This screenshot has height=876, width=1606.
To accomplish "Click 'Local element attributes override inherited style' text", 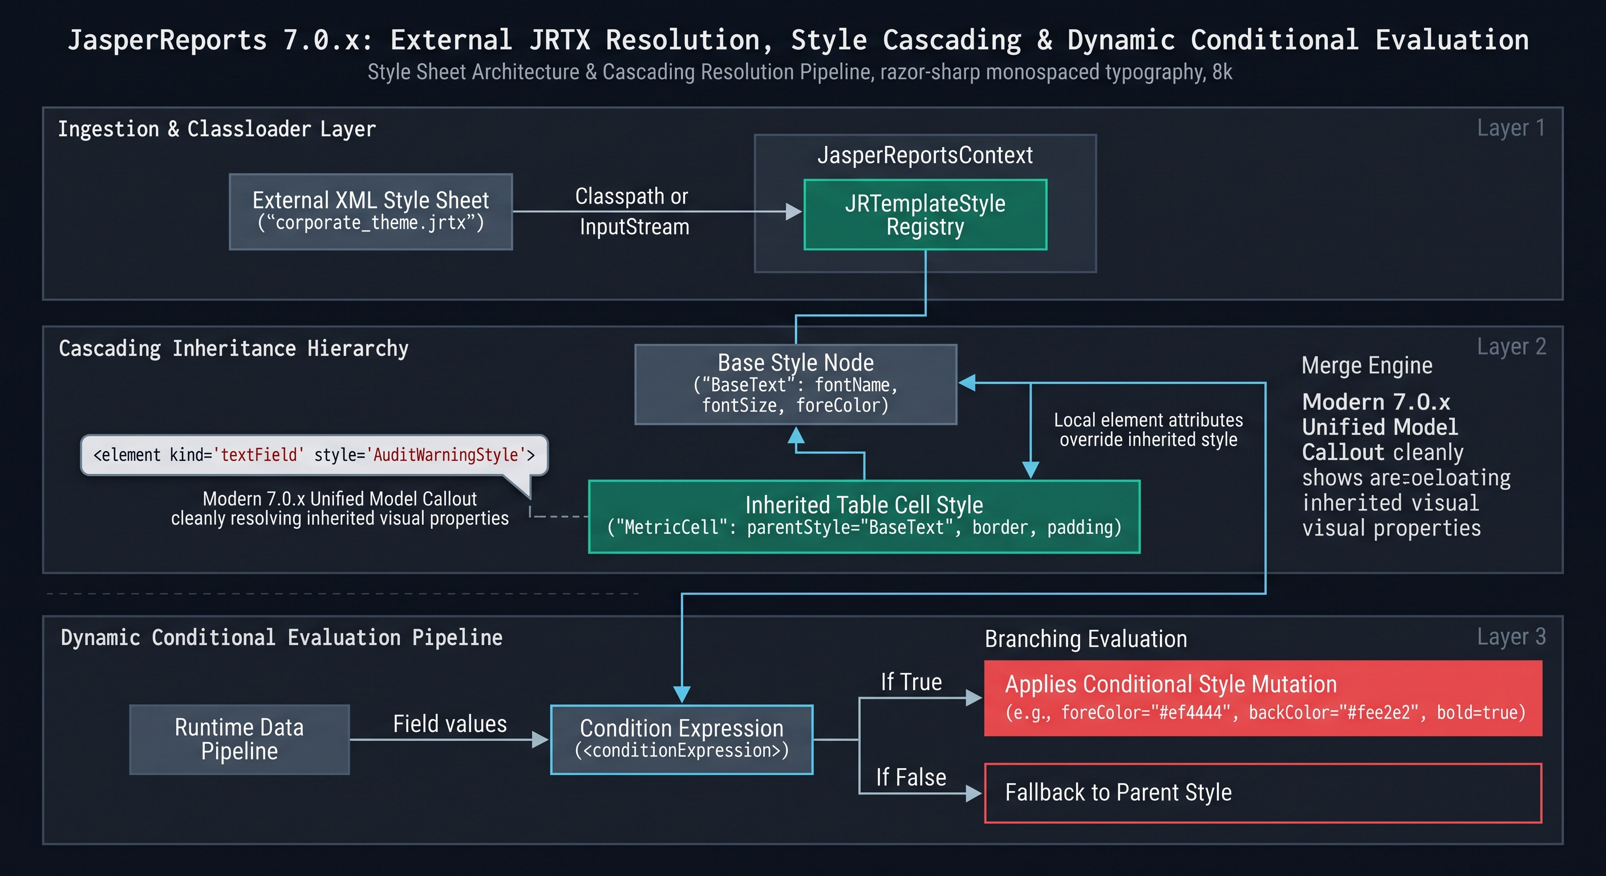I will (x=1149, y=429).
